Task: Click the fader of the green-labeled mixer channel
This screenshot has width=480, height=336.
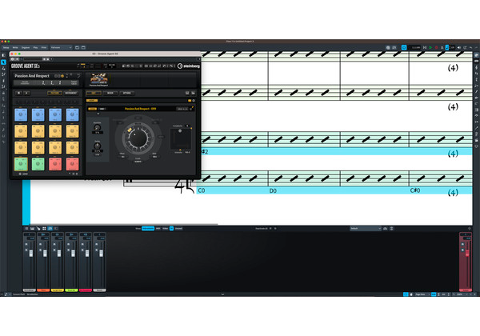Action: point(73,253)
